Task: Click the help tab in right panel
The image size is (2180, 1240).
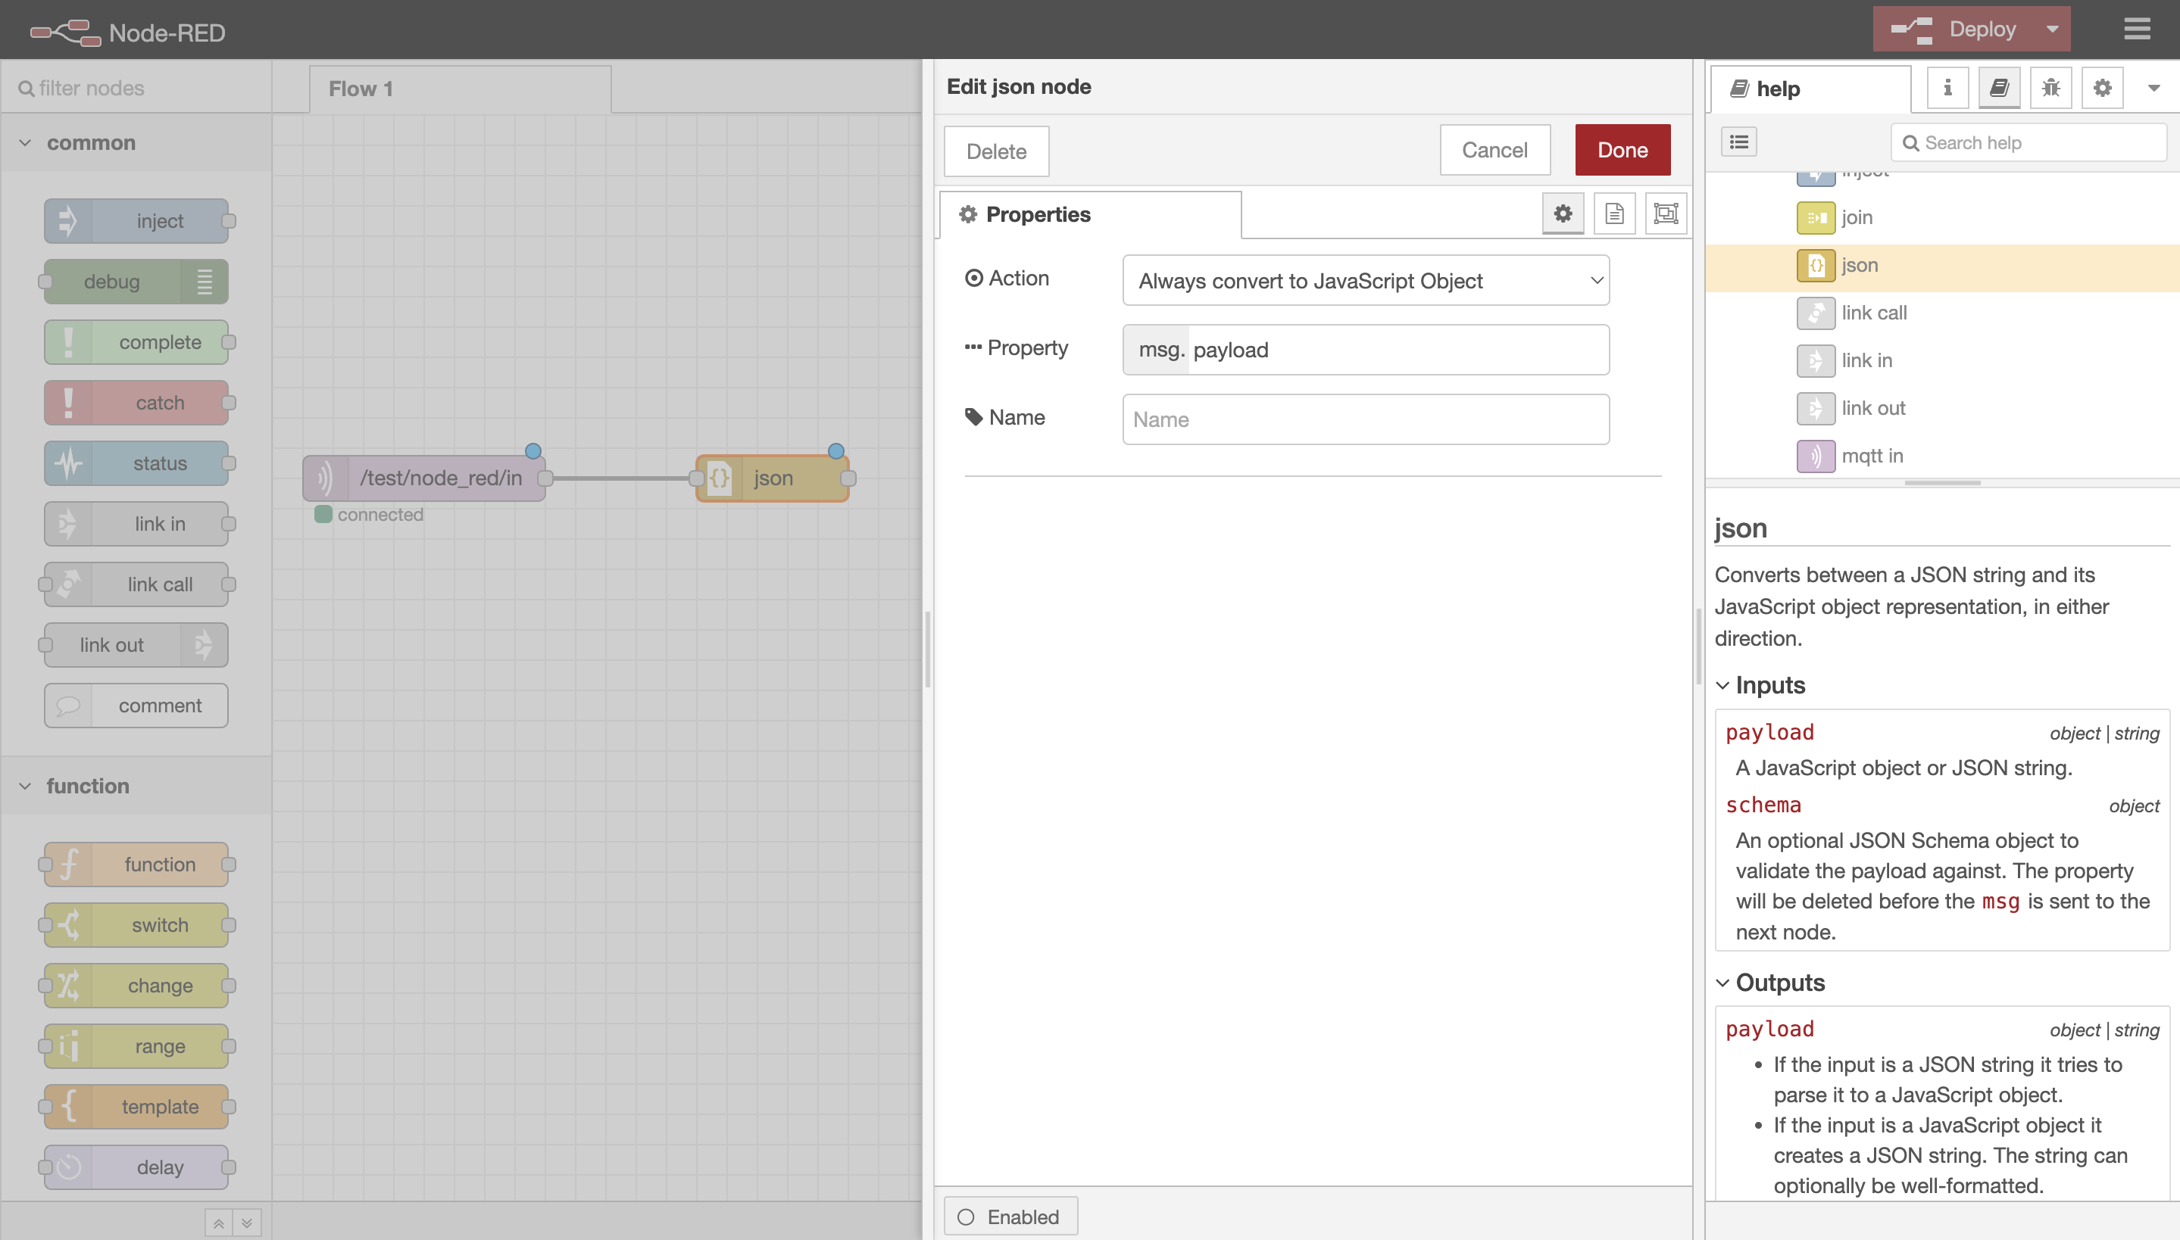Action: (1999, 89)
